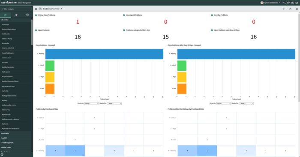Click the collapse navigator icon at sidebar bottom
Screen dimensions: 300x157
point(2,154)
